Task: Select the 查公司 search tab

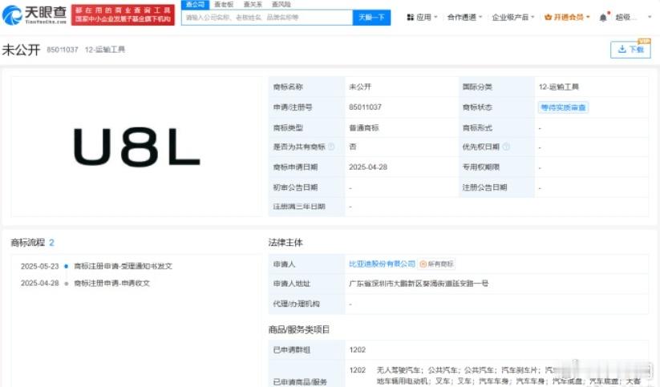Action: pos(195,5)
